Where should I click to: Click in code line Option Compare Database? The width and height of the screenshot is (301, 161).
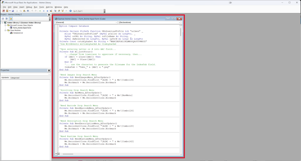click(74, 26)
